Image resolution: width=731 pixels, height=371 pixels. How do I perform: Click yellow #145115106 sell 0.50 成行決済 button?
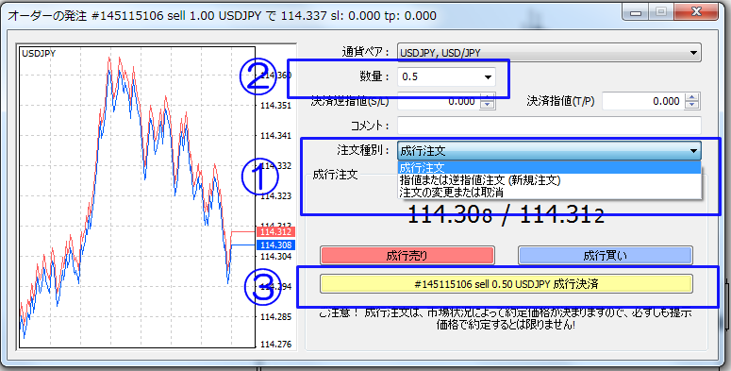pyautogui.click(x=506, y=284)
